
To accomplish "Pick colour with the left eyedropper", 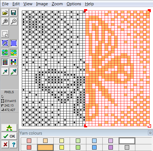I will pyautogui.click(x=5, y=71).
